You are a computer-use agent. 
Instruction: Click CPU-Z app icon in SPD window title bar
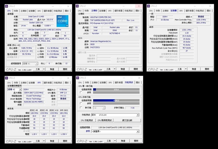click(7, 78)
